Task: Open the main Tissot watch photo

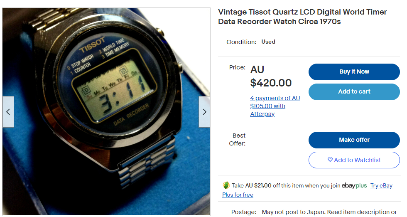Action: tap(106, 111)
